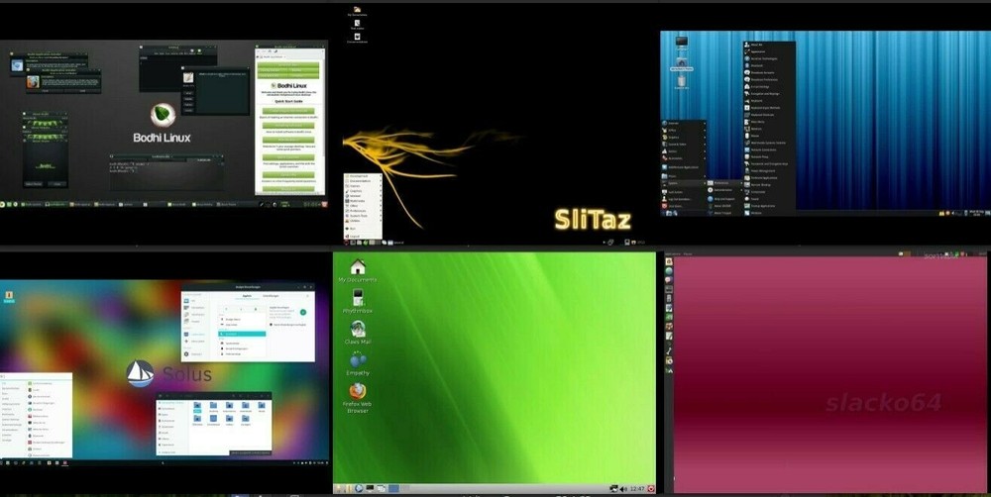Viewport: 991px width, 497px height.
Task: Toggle the green switch in Budgie settings window
Action: (302, 312)
